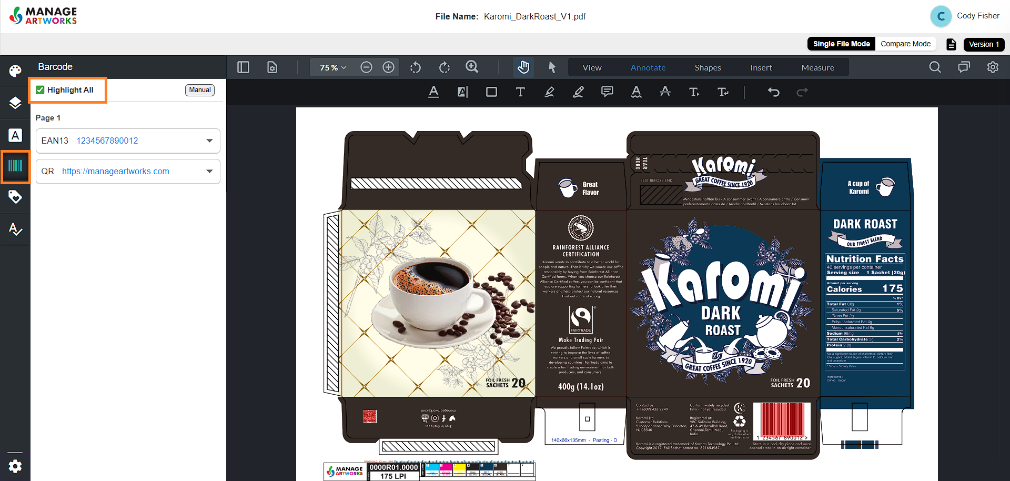Open the QR link https://manageartworks.com
The image size is (1010, 481).
click(116, 171)
